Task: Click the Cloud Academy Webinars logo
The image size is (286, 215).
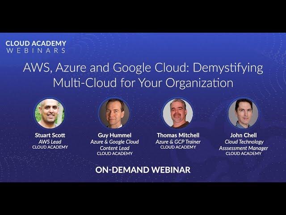Action: point(36,47)
